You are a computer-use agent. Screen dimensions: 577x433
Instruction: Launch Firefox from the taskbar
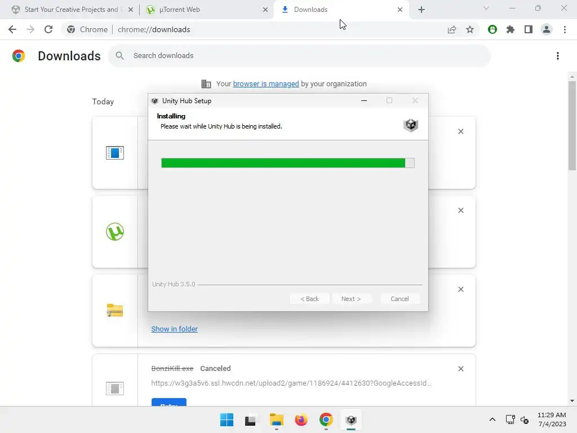pyautogui.click(x=301, y=419)
